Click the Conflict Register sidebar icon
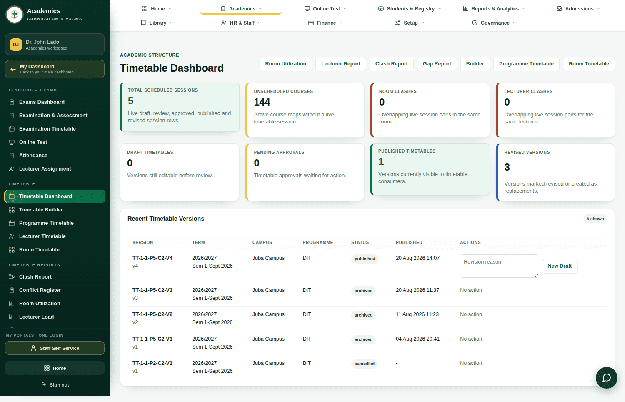This screenshot has height=402, width=625. (x=12, y=290)
